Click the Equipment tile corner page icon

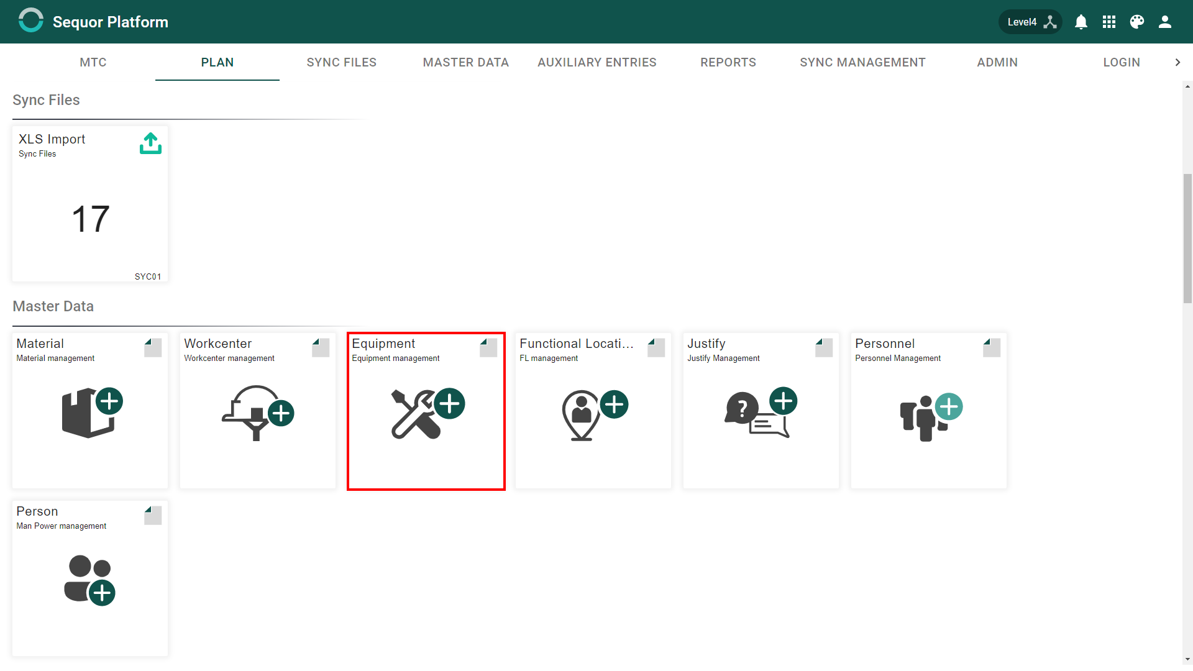tap(488, 347)
